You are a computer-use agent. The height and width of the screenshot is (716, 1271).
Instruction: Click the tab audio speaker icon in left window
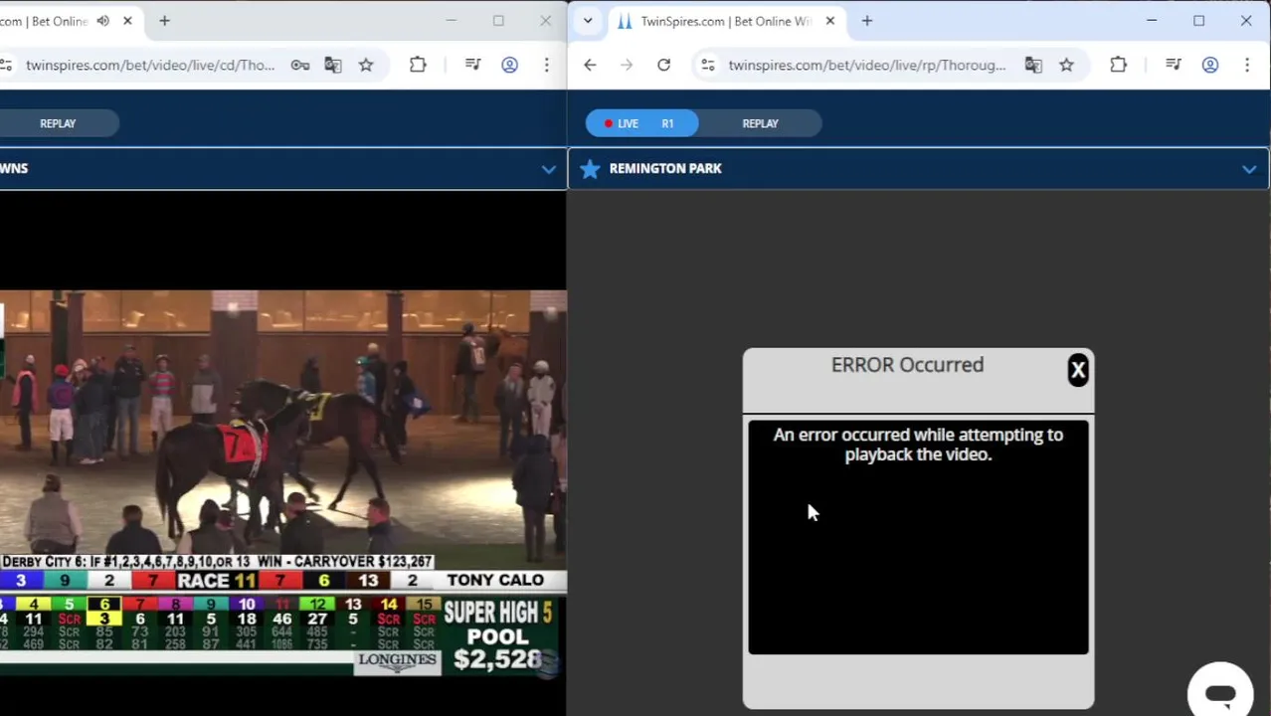tap(102, 21)
